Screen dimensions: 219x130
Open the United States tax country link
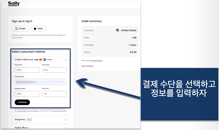point(97,61)
